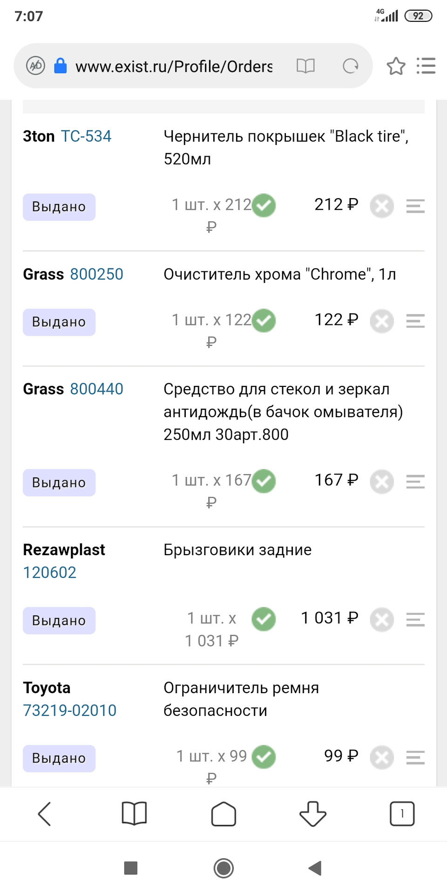This screenshot has height=895, width=447.
Task: Tap the URL address field
Action: click(174, 66)
